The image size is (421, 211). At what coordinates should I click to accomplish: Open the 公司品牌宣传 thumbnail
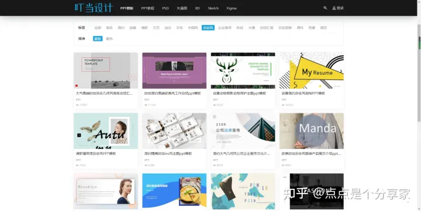pos(243,131)
